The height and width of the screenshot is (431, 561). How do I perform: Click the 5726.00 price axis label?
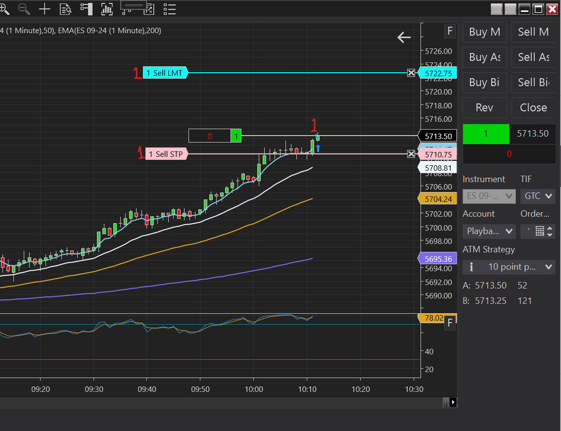point(438,51)
